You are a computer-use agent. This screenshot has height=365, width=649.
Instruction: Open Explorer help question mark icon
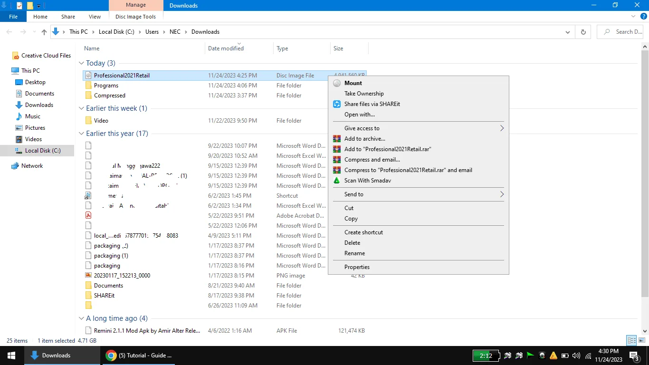644,16
